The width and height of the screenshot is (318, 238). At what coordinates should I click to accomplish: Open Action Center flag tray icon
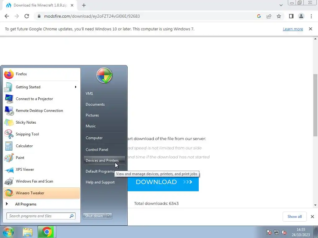269,232
